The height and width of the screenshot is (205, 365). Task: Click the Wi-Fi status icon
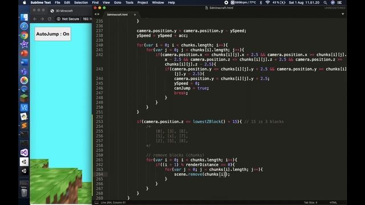(x=267, y=2)
